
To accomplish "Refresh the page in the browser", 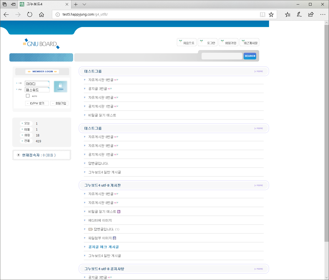I will [x=30, y=14].
